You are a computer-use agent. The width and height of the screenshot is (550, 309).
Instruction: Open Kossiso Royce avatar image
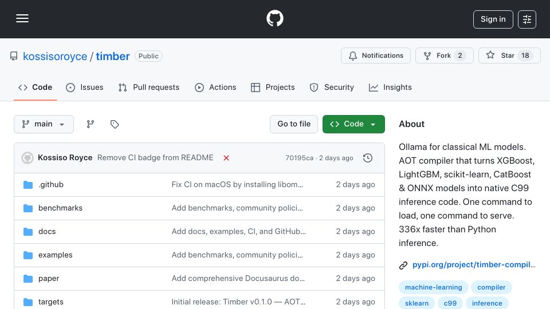27,158
